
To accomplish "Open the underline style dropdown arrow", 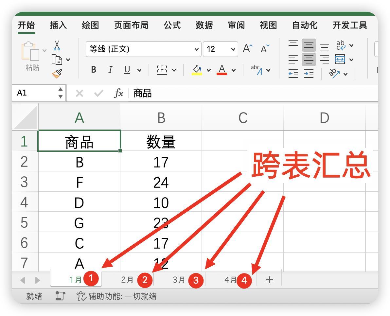I will 139,70.
